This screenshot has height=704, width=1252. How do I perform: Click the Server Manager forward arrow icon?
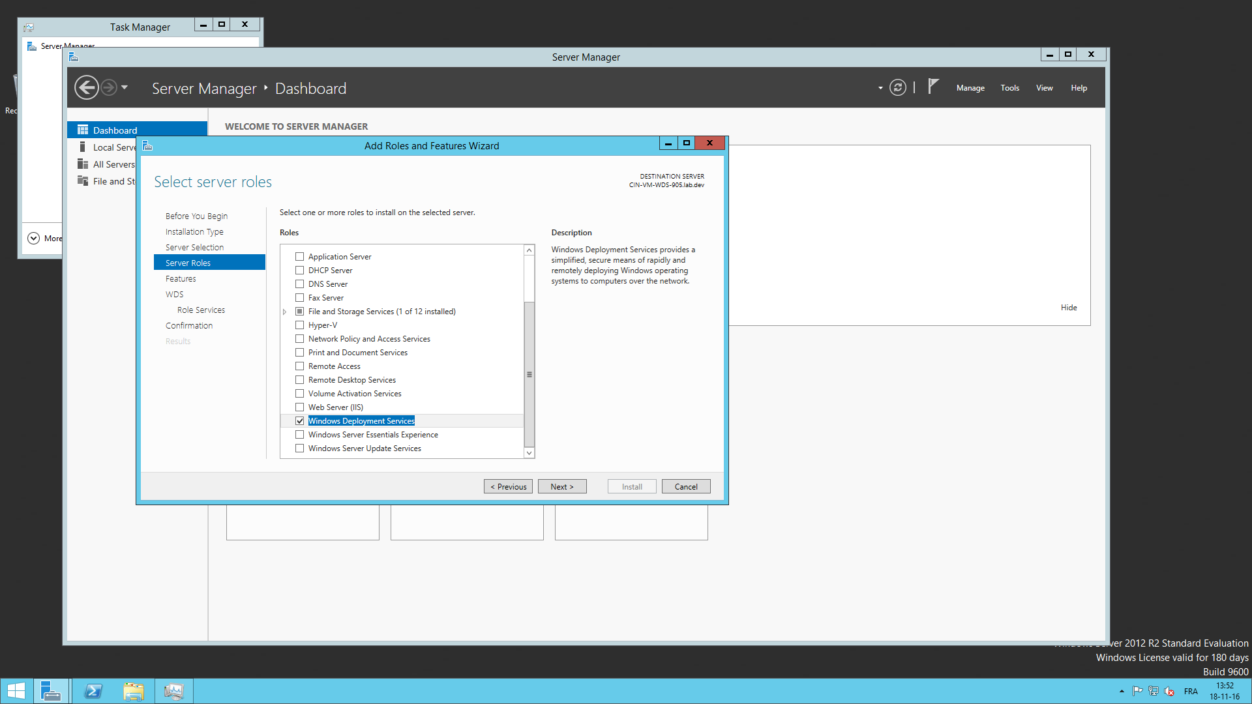(x=109, y=87)
